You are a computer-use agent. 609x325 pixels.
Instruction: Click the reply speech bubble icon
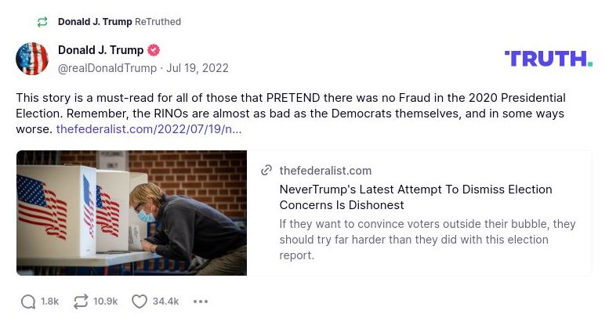click(28, 302)
